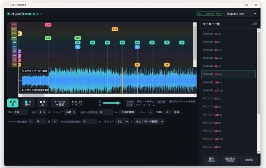Click the 36 lane label in the marker grid
The image size is (266, 168).
pyautogui.click(x=14, y=65)
